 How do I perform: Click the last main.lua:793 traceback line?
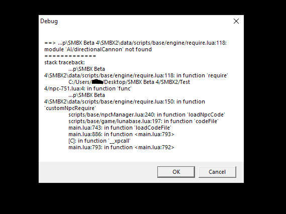point(121,148)
